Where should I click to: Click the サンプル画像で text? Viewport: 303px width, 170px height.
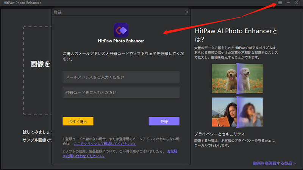point(37,140)
